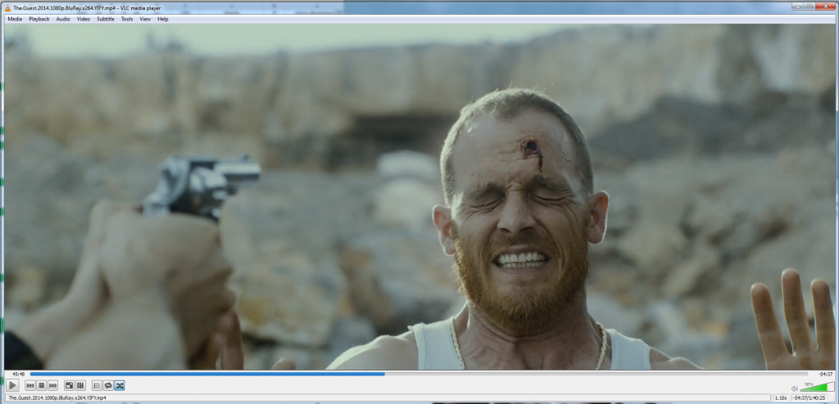Open the Video menu
This screenshot has height=404, width=839.
tap(84, 20)
